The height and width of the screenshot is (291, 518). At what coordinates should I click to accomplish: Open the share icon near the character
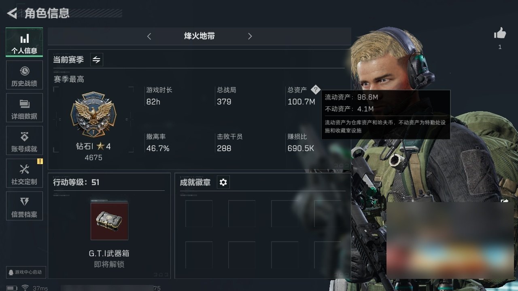coord(505,201)
